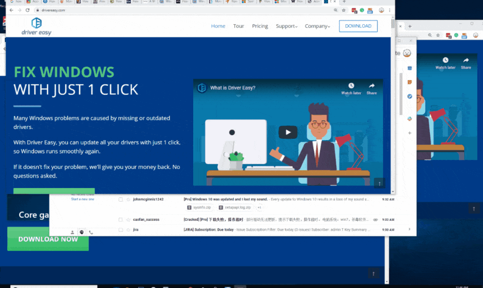Click the back-to-top arrow over the video
Screen dimensions: 483x288
tap(380, 183)
